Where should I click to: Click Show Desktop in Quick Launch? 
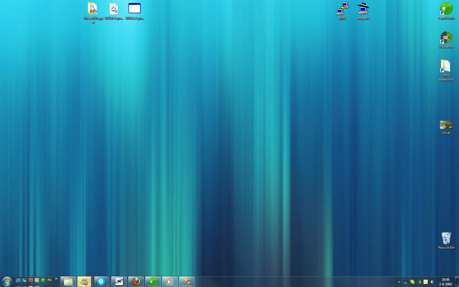tap(18, 280)
